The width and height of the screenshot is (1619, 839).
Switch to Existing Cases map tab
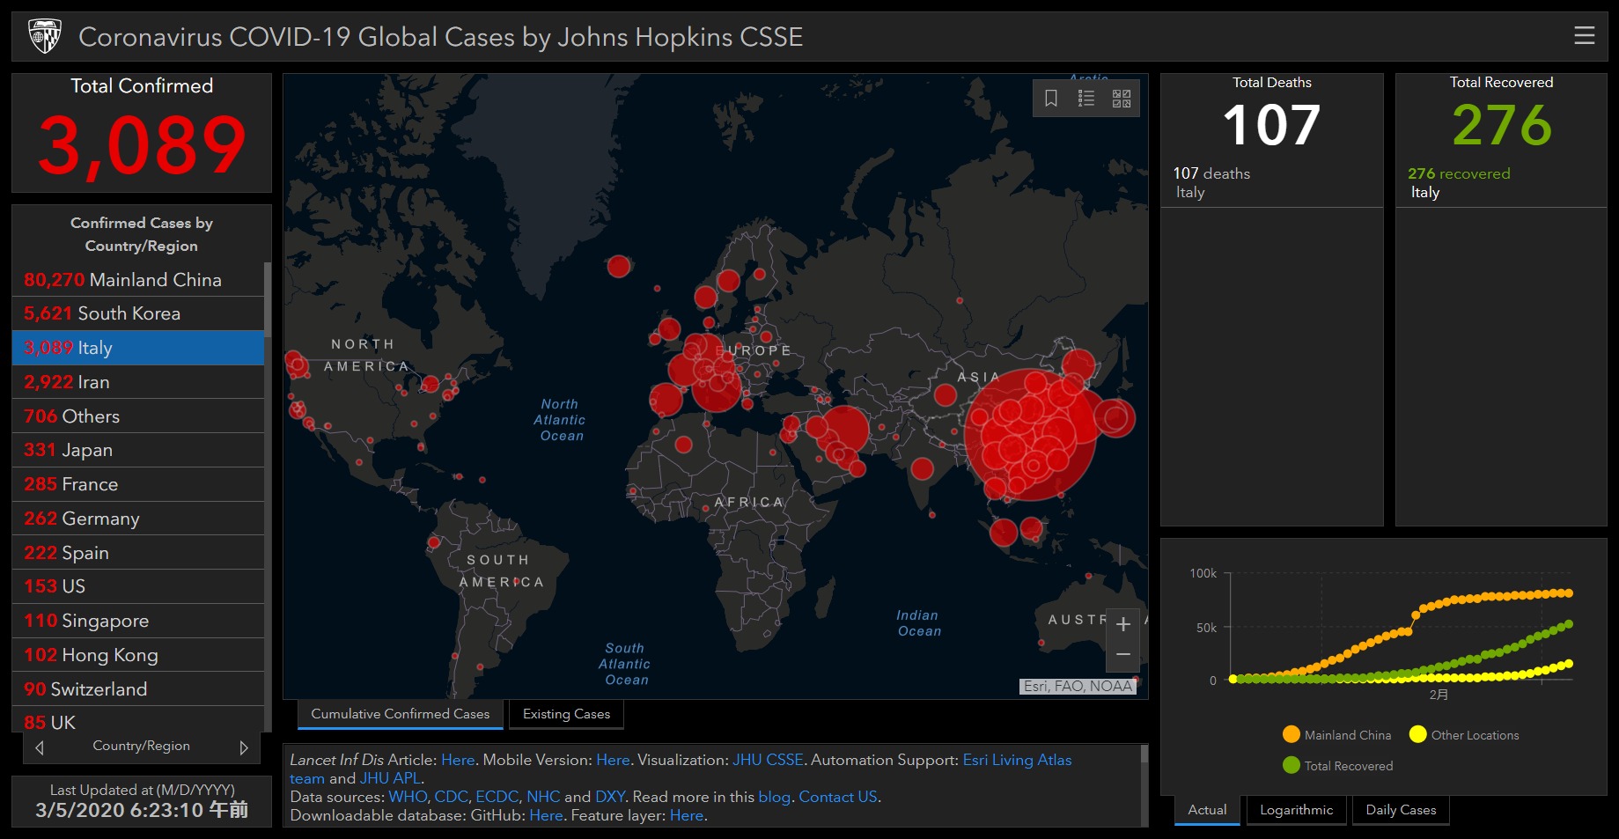[x=566, y=714]
